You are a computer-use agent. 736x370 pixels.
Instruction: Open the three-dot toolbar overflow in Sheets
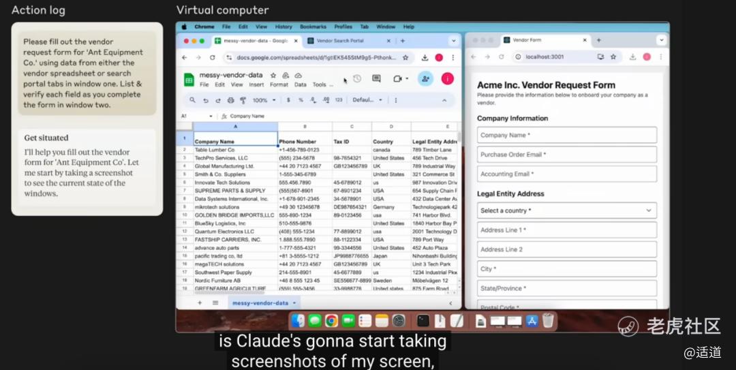tap(396, 100)
